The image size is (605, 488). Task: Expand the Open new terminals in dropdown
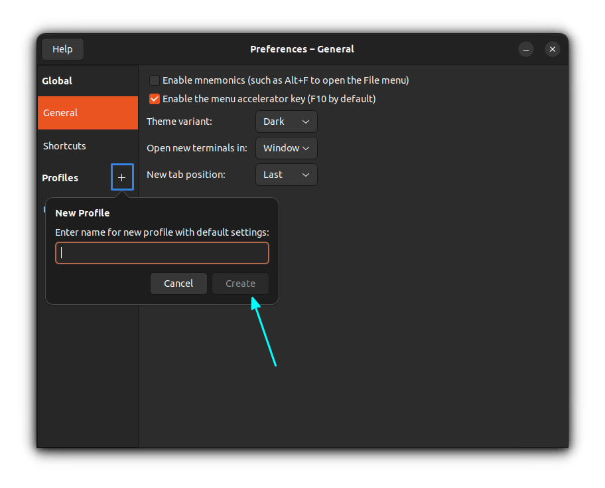click(286, 148)
